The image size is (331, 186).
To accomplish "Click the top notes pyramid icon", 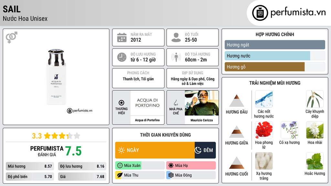I will point(237,101).
